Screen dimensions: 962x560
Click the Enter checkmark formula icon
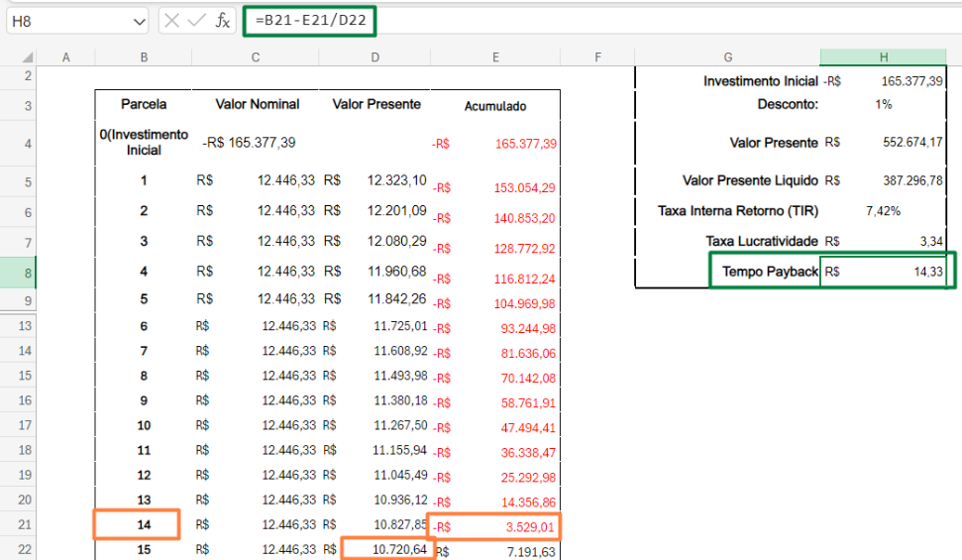tap(196, 21)
